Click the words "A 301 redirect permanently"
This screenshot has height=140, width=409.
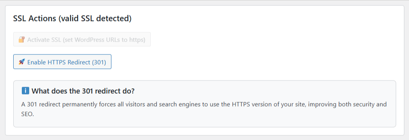[x=55, y=105]
